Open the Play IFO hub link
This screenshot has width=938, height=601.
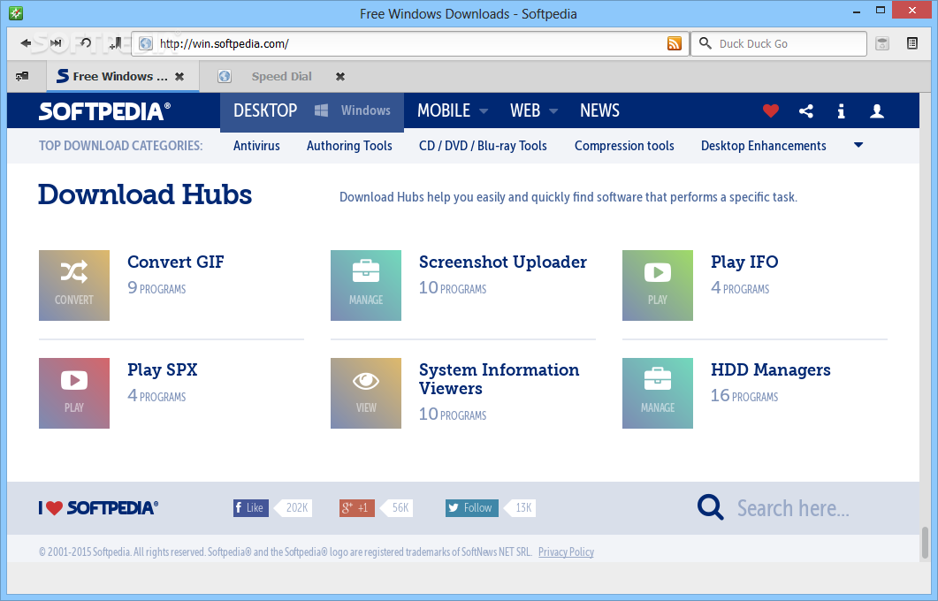744,262
